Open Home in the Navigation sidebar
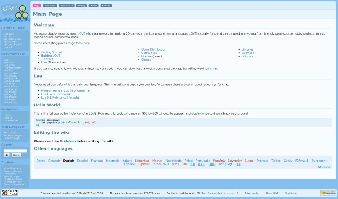Image resolution: width=338 pixels, height=199 pixels. tap(7, 115)
